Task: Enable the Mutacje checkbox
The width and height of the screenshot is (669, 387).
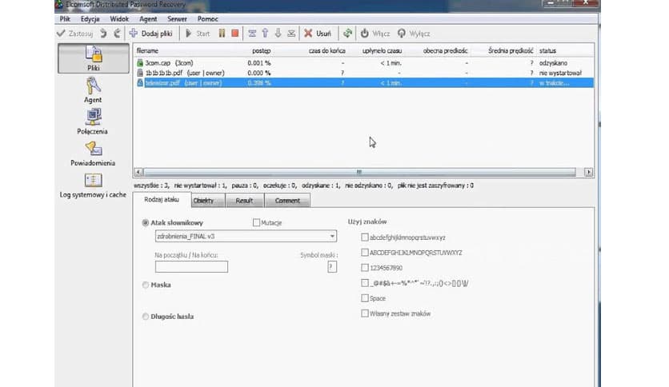Action: (x=256, y=222)
